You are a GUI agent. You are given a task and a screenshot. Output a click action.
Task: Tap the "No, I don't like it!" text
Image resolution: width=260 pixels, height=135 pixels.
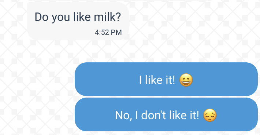(x=157, y=115)
